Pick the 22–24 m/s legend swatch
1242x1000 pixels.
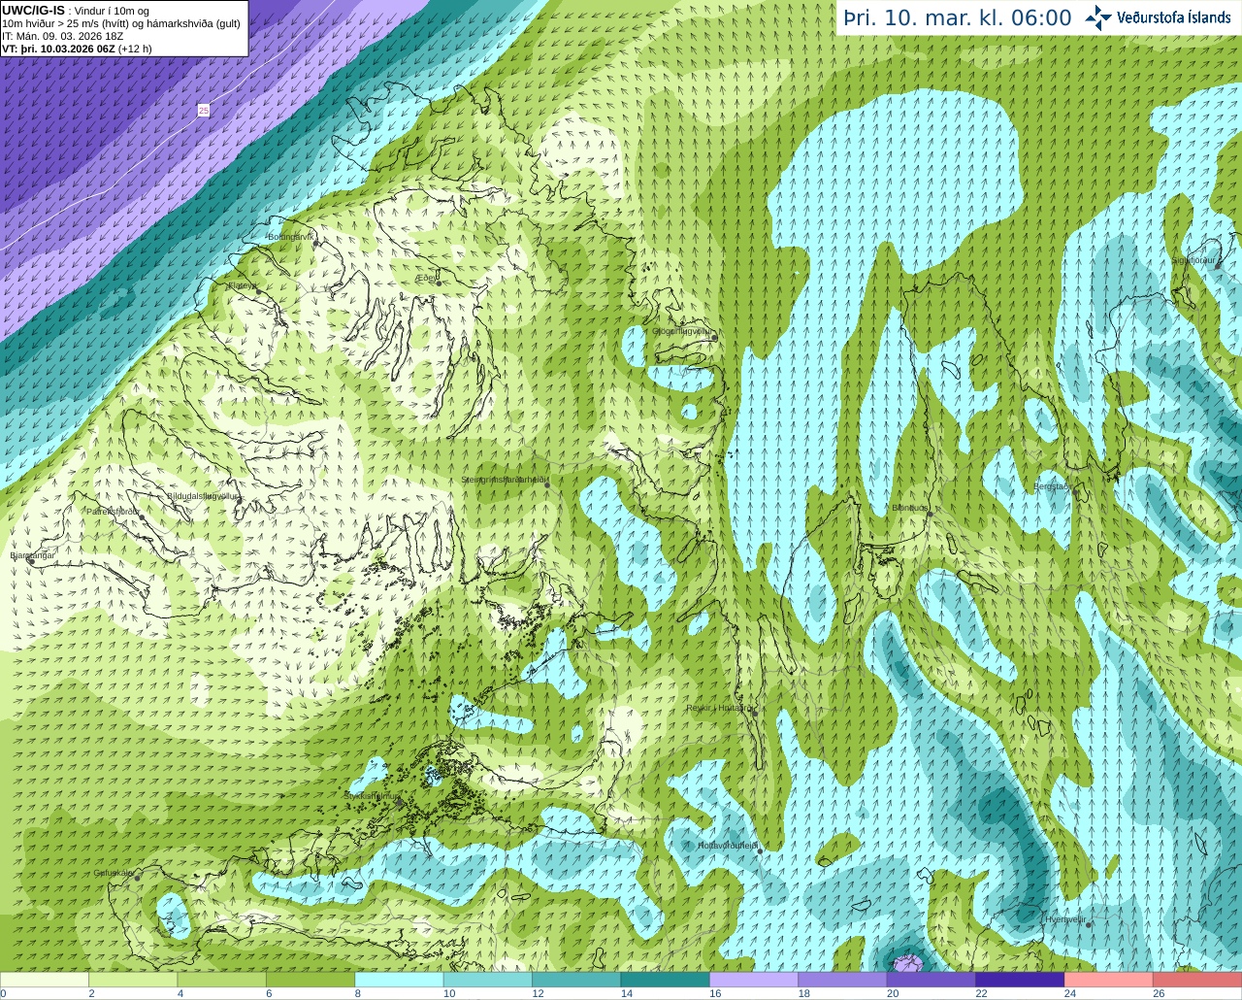1020,980
